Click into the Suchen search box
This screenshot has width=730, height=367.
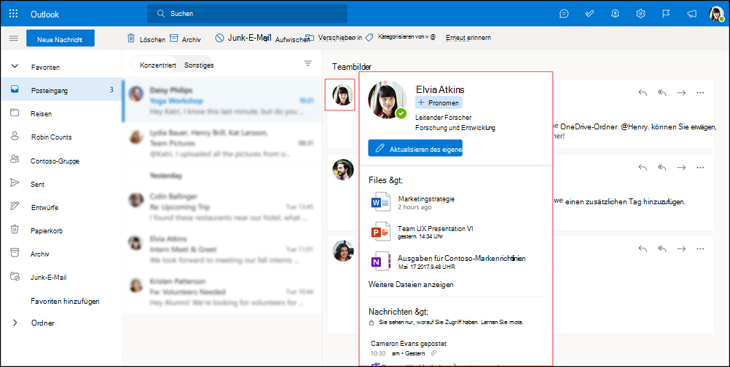[247, 14]
